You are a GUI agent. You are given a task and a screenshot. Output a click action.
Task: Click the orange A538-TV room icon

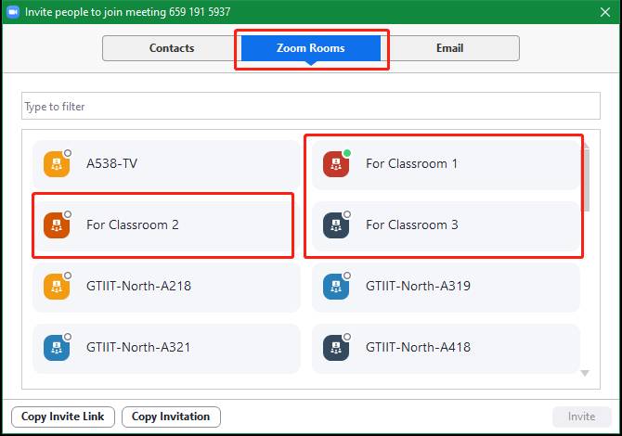[57, 163]
